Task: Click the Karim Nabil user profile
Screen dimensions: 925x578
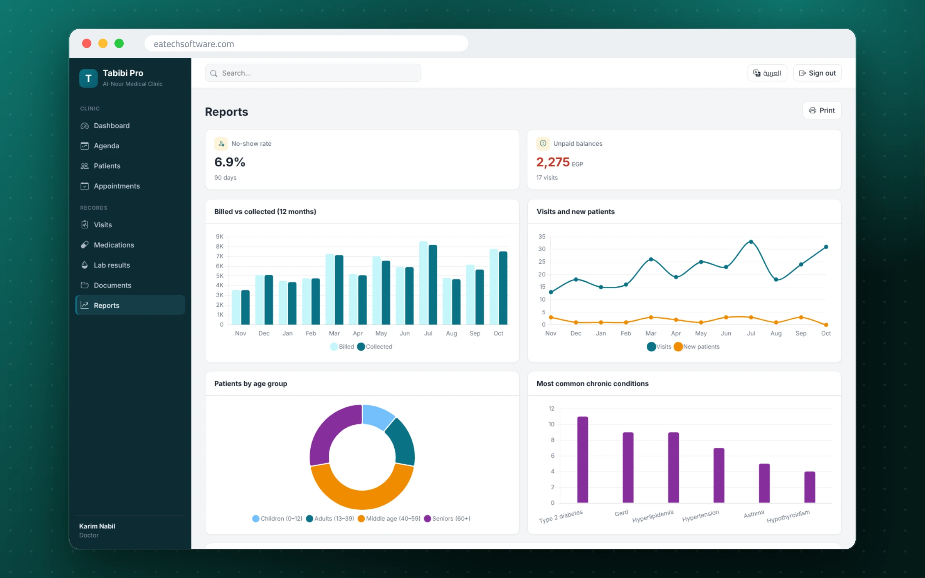Action: click(97, 531)
